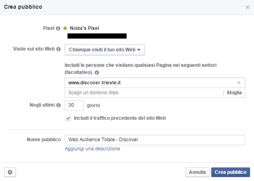Click the Sfoglia browse button
Image resolution: width=254 pixels, height=181 pixels.
tap(234, 93)
